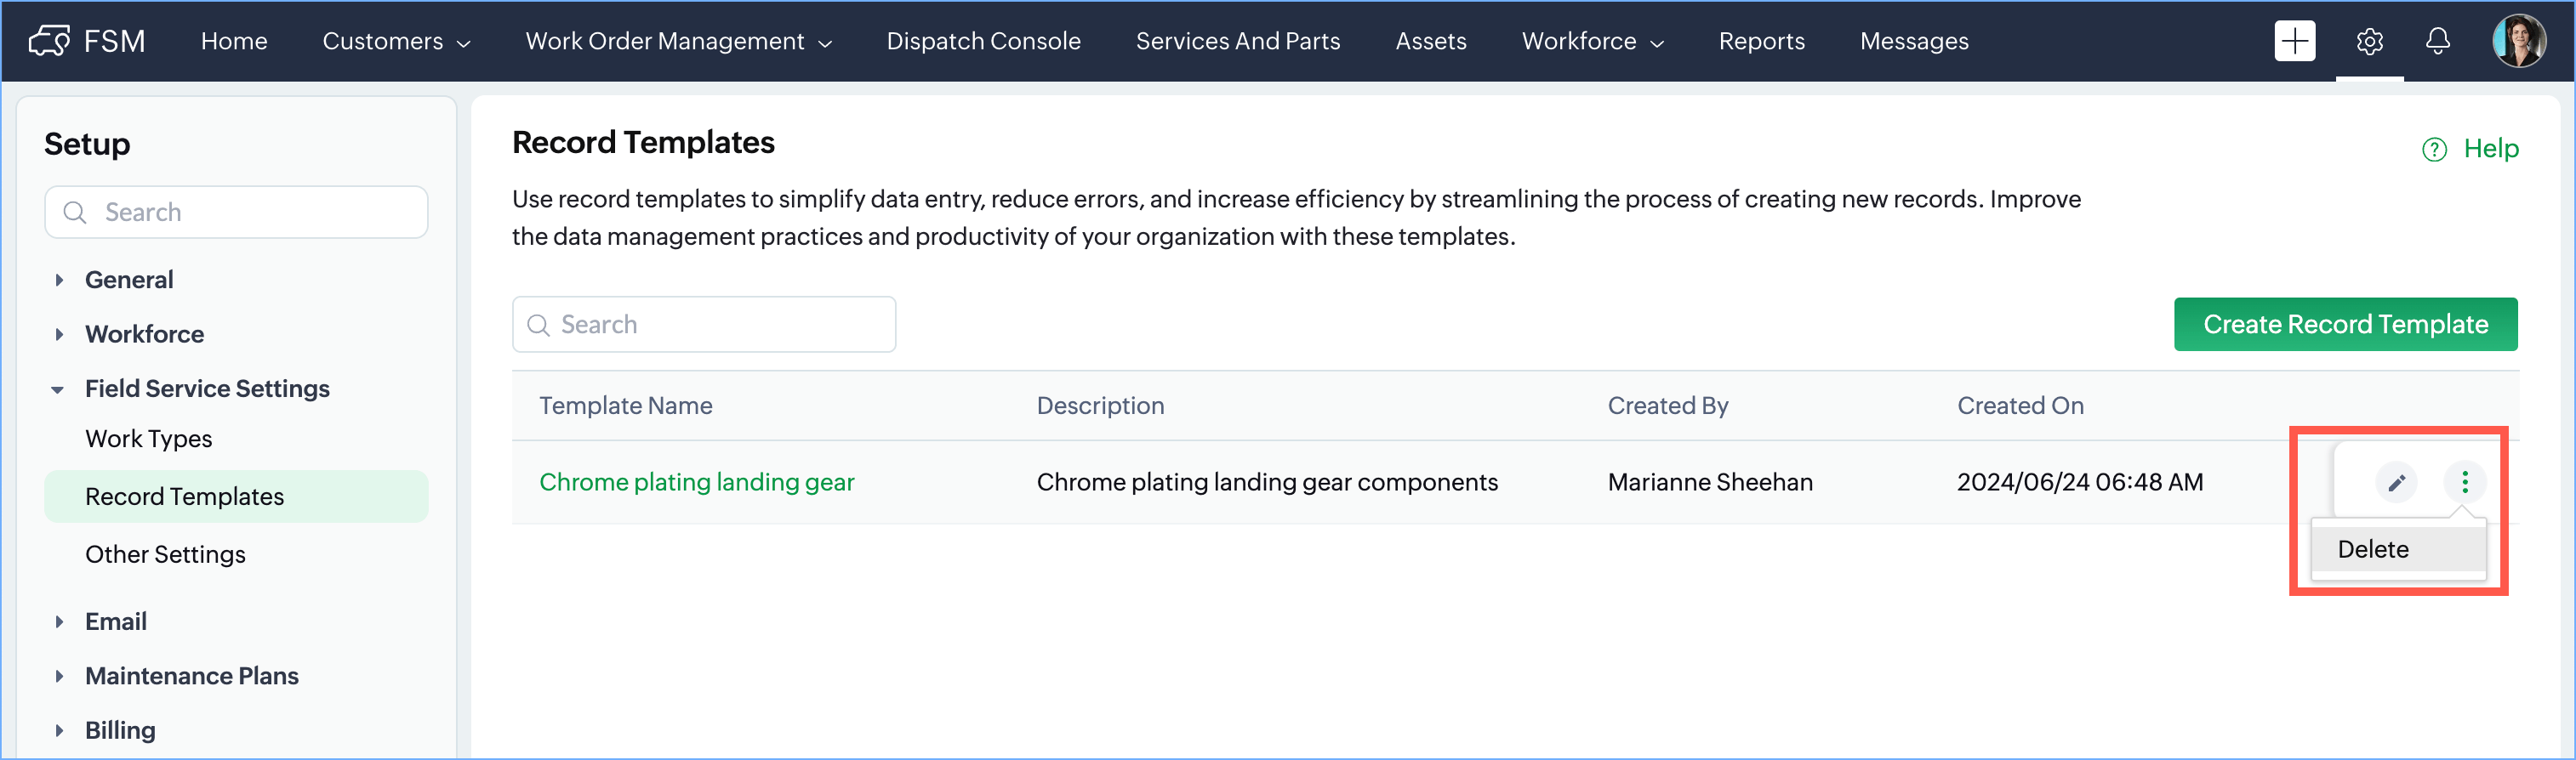Click the plus quick-create icon
The width and height of the screenshot is (2576, 760).
point(2294,42)
